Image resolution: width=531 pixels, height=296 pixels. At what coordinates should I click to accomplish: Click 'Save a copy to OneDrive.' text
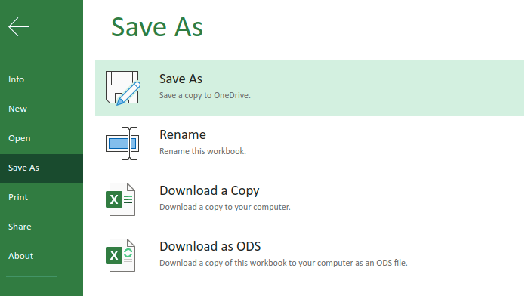point(205,95)
